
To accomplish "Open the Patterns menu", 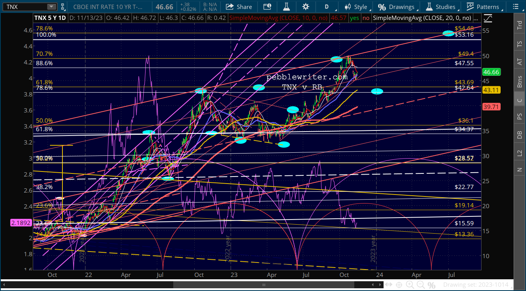I will [483, 7].
